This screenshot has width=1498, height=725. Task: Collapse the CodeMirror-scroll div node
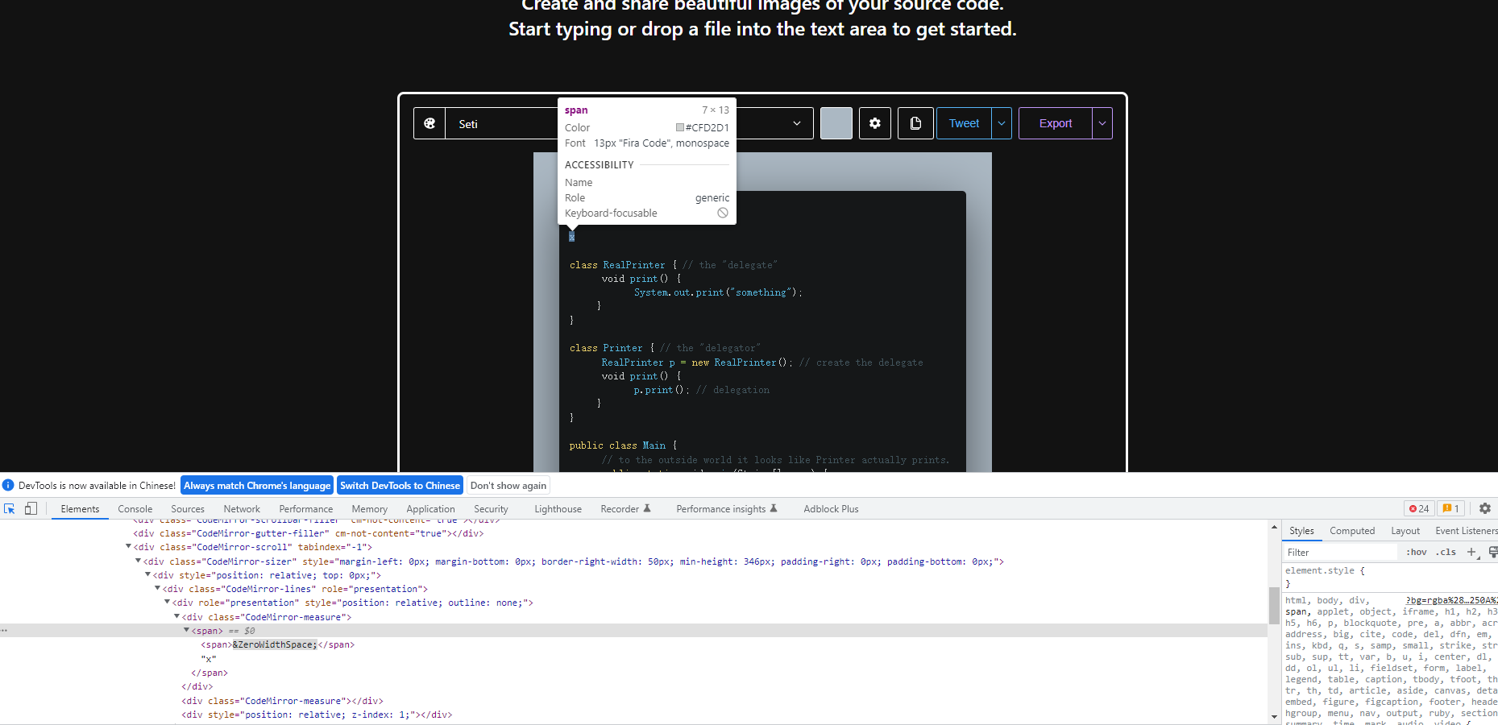point(128,547)
